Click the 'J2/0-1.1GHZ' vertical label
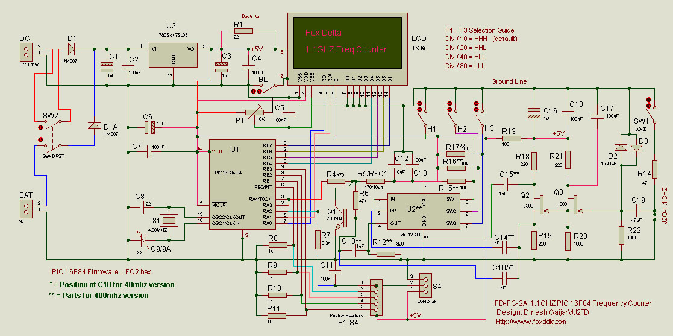The height and width of the screenshot is (336, 673). click(664, 205)
